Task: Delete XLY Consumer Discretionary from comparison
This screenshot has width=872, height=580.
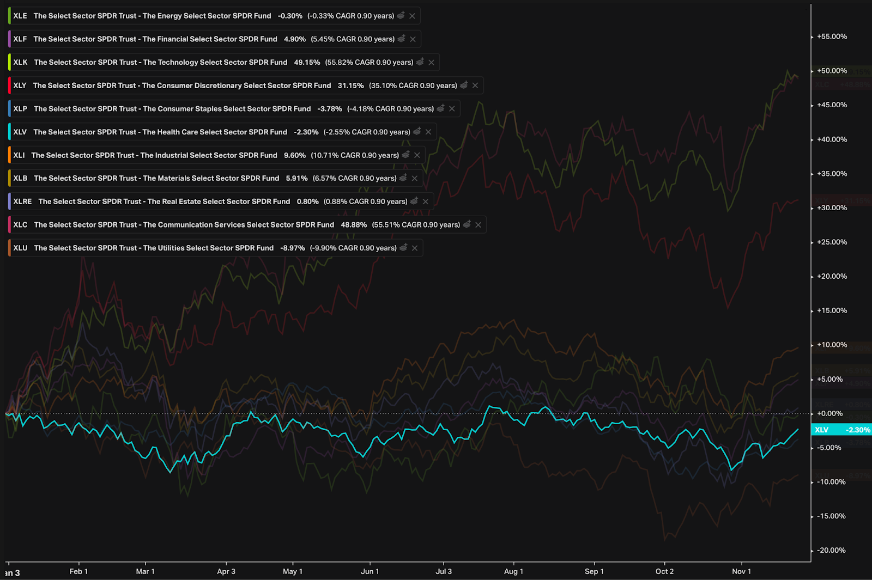Action: point(475,86)
